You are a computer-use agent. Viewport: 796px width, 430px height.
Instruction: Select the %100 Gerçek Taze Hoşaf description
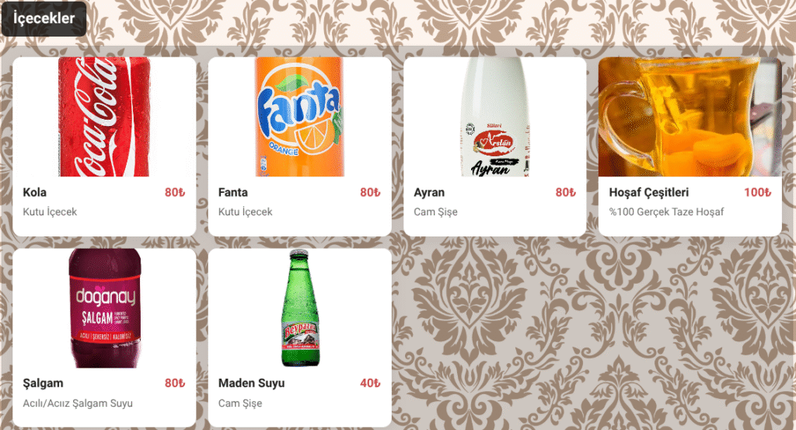[666, 212]
